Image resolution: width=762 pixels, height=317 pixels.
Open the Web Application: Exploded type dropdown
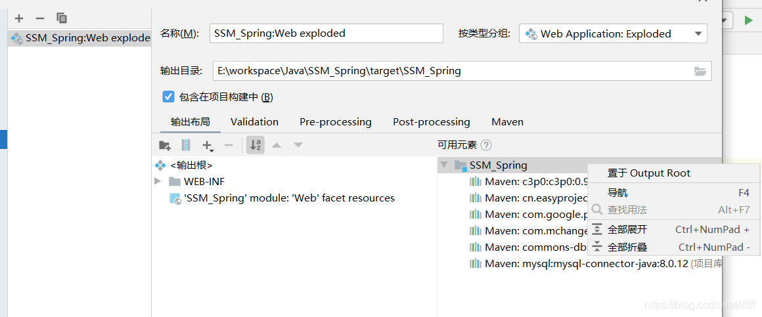click(614, 33)
